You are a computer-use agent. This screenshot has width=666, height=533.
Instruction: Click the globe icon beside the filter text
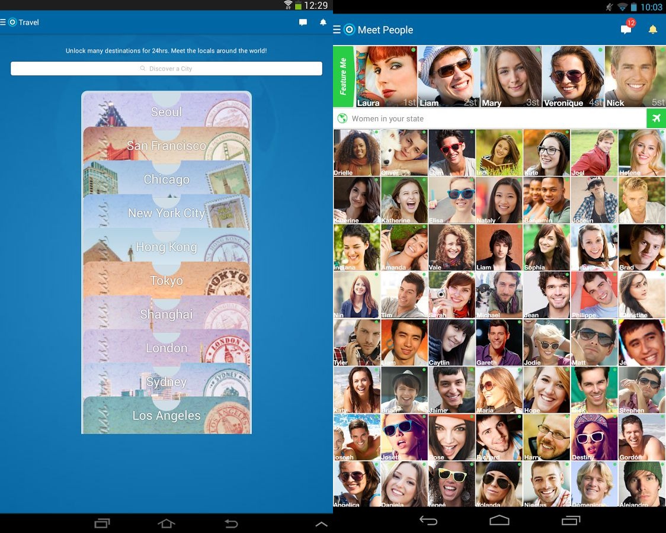(342, 118)
